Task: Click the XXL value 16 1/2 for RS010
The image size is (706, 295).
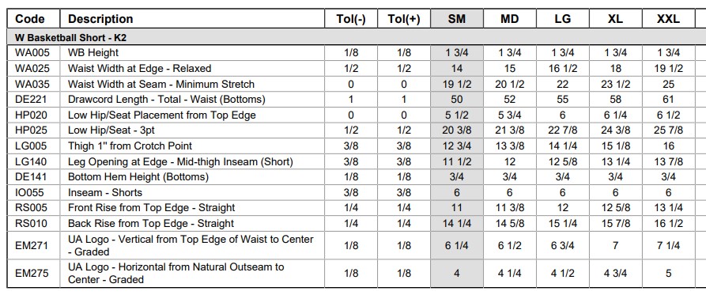Action: tap(668, 223)
